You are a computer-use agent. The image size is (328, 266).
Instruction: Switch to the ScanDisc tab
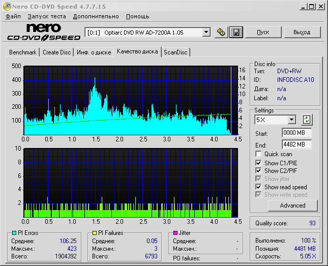pos(175,52)
